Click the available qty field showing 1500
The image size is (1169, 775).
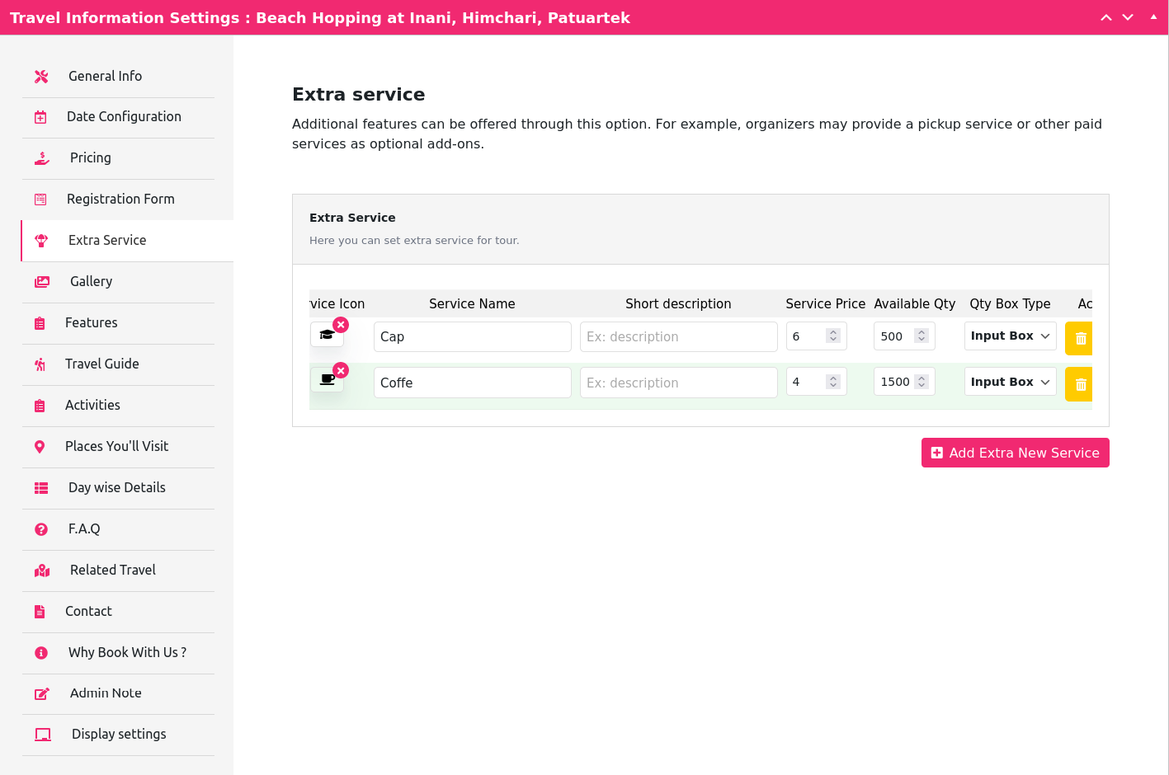click(x=904, y=382)
